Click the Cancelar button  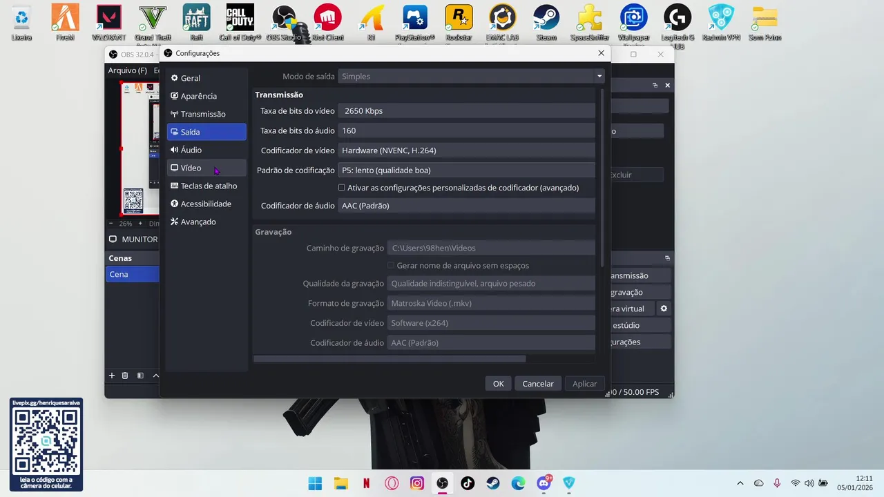click(x=538, y=384)
